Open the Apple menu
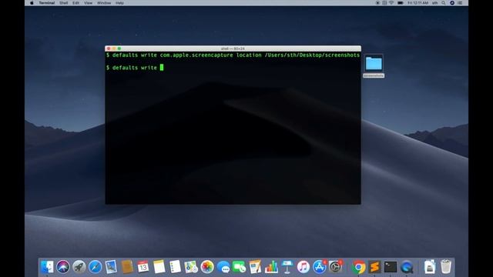This screenshot has width=493, height=277. [x=32, y=3]
